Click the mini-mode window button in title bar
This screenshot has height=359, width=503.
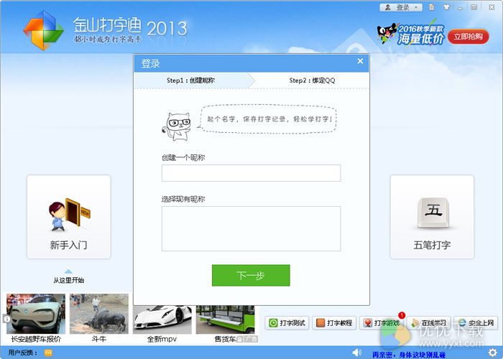click(x=474, y=7)
